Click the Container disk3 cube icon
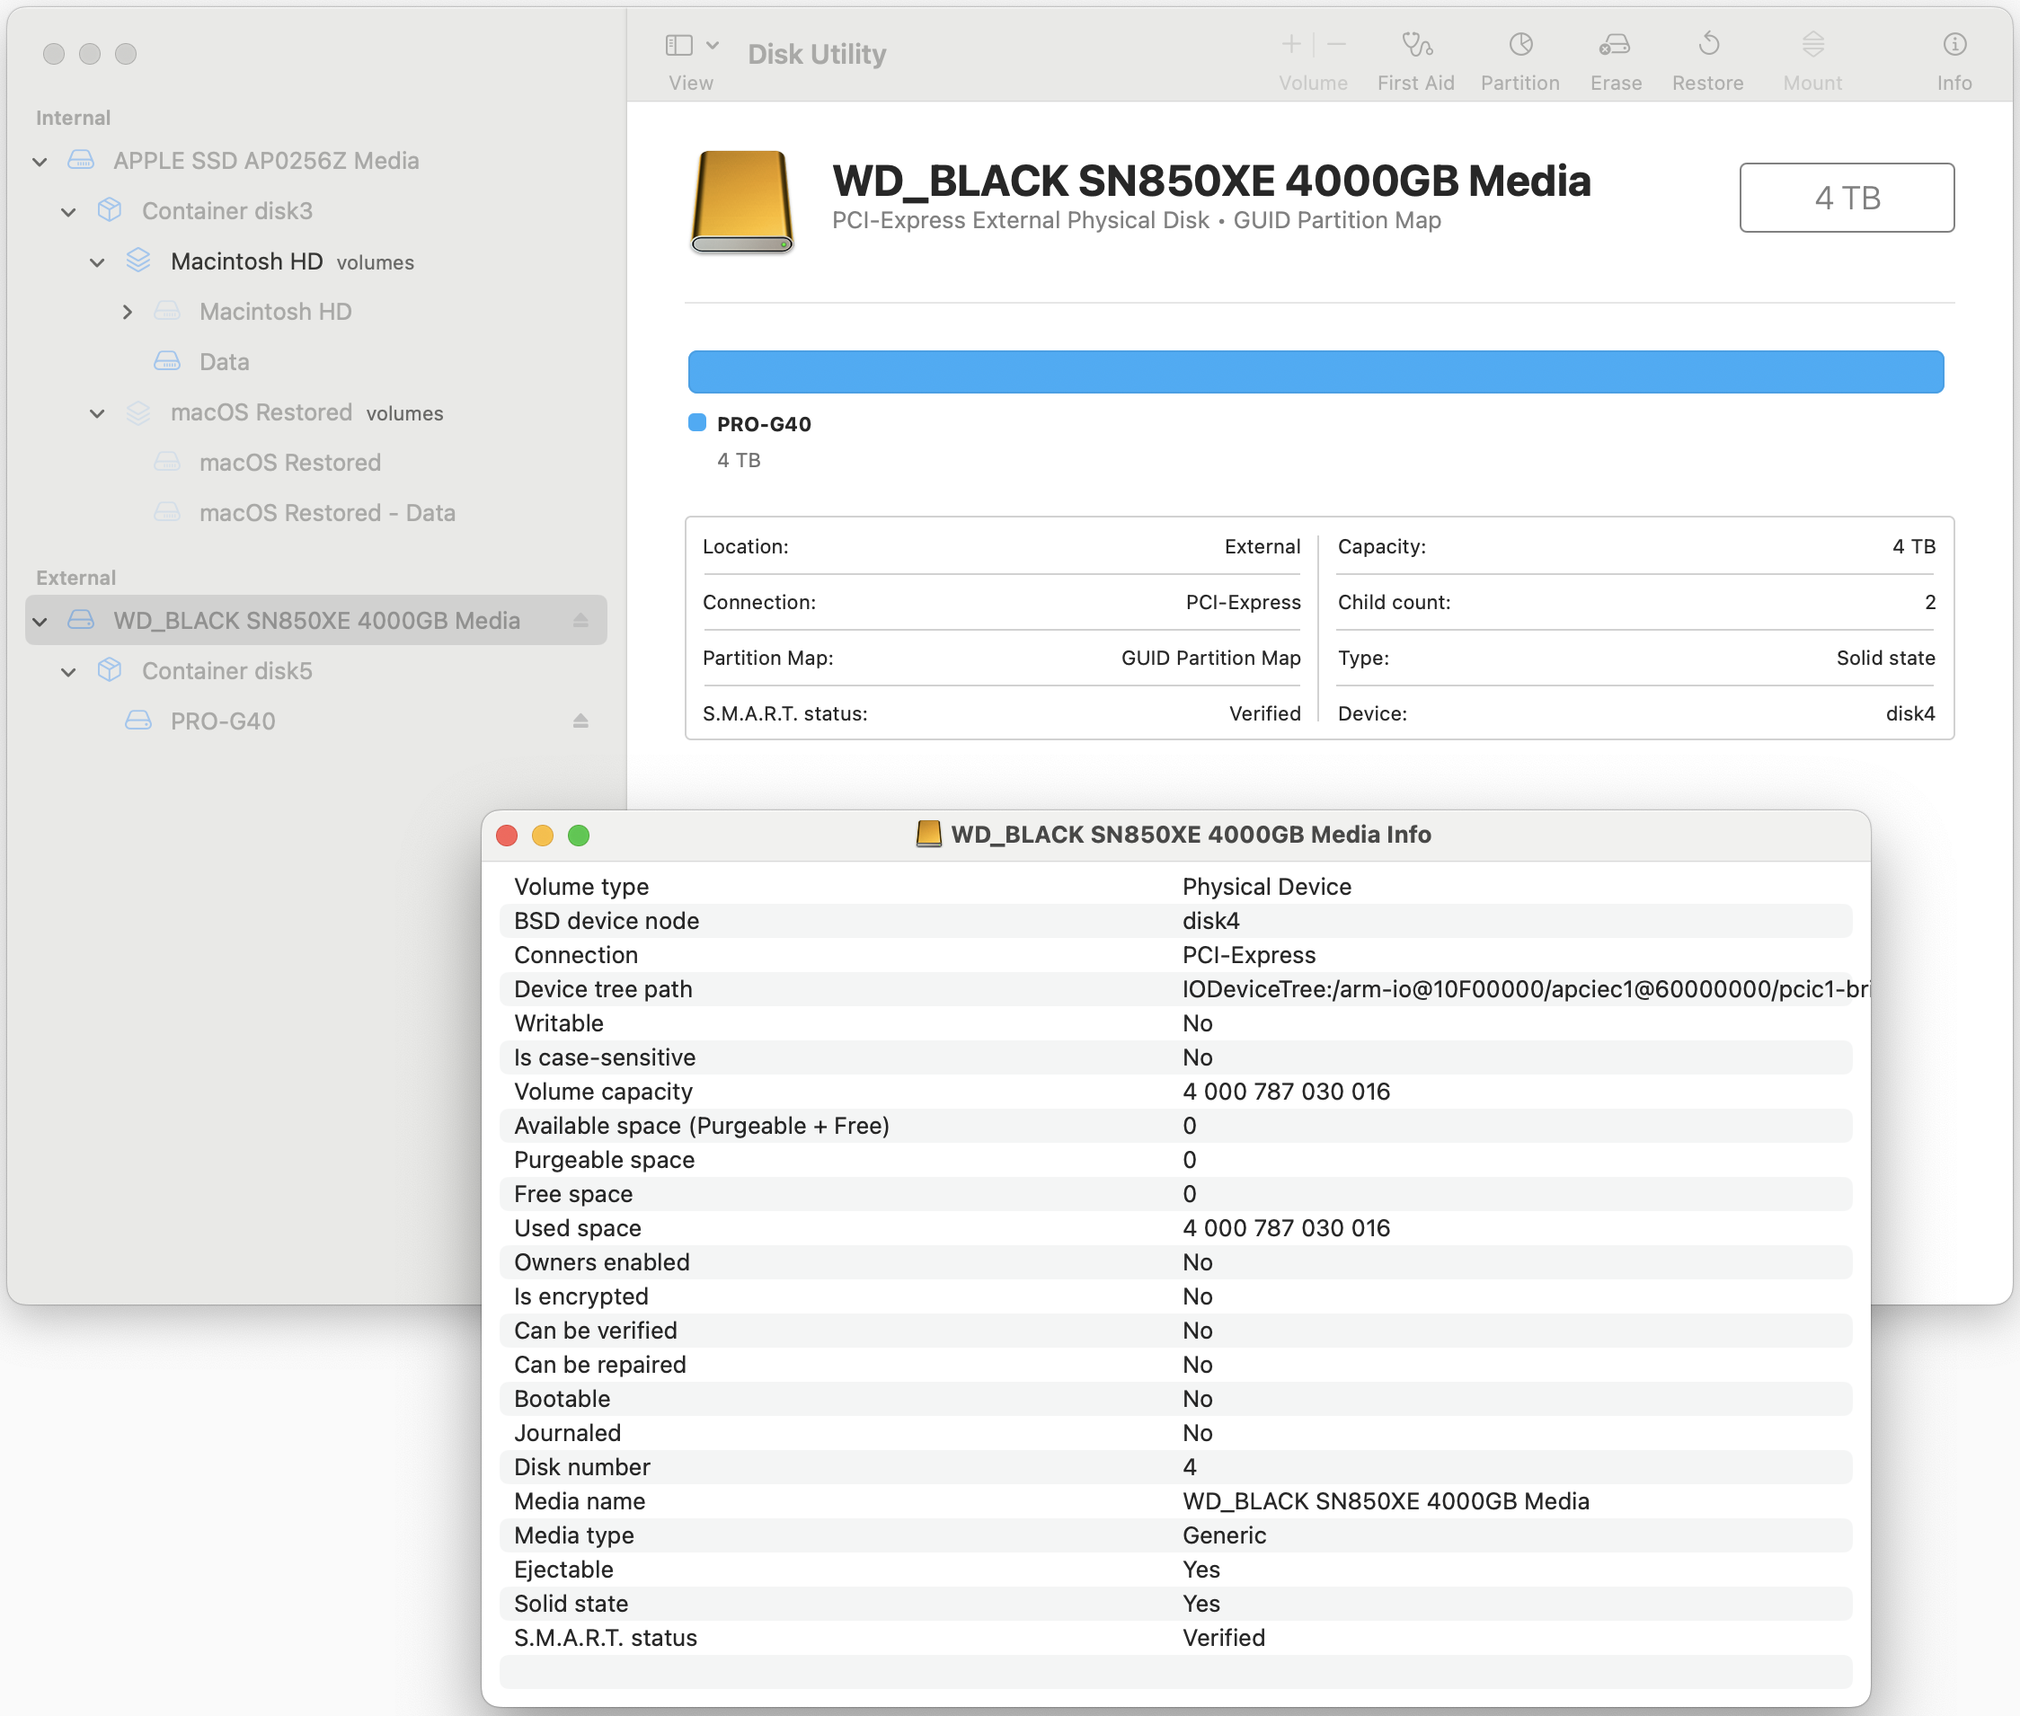The width and height of the screenshot is (2020, 1716). [110, 210]
